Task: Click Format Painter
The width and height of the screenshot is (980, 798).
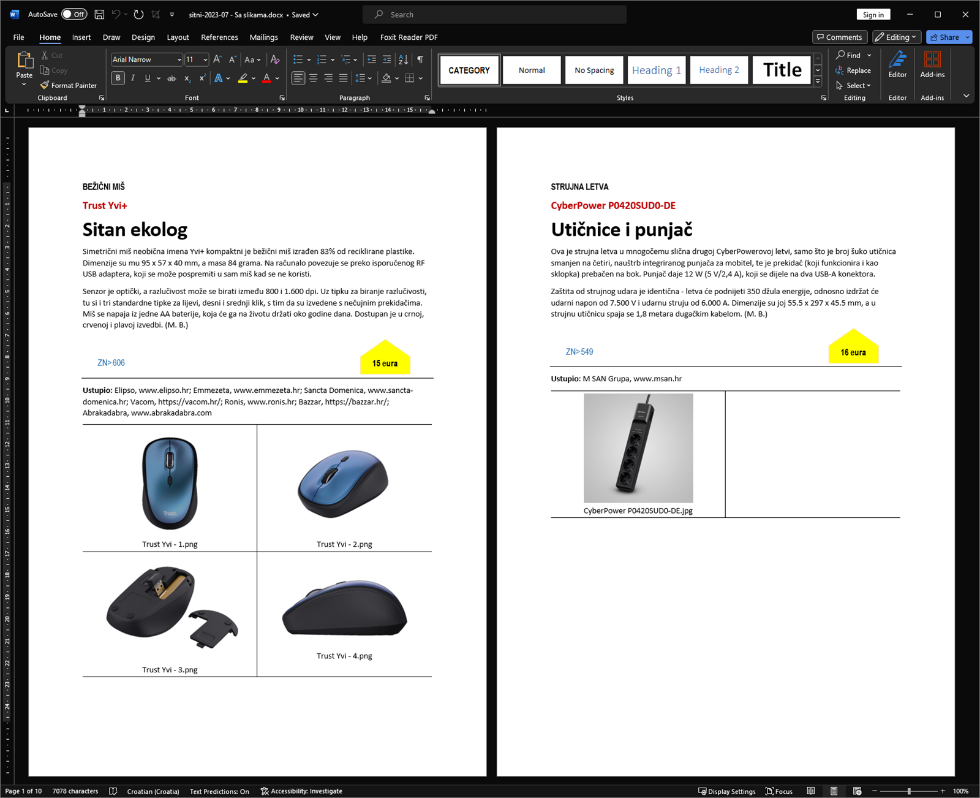Action: point(69,85)
